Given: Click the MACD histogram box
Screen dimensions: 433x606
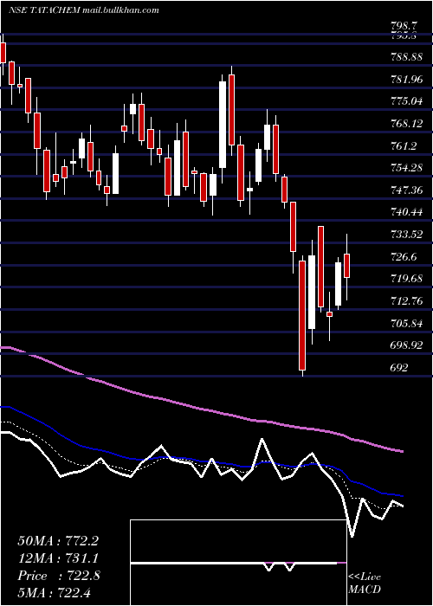Looking at the screenshot, I should pyautogui.click(x=238, y=563).
